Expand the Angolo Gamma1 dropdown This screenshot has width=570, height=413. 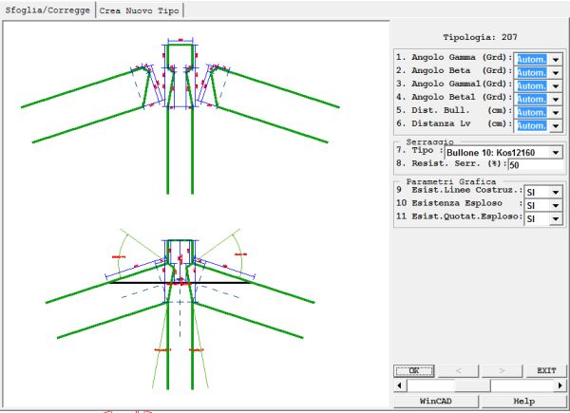[556, 85]
